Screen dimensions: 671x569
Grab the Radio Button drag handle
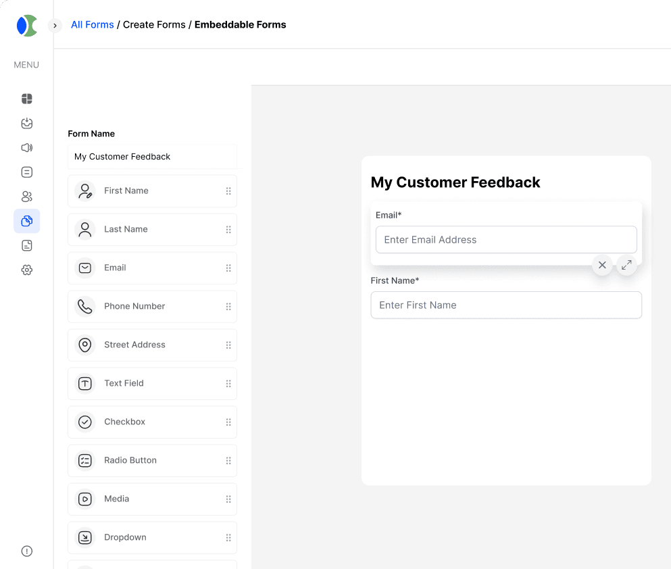click(x=228, y=460)
